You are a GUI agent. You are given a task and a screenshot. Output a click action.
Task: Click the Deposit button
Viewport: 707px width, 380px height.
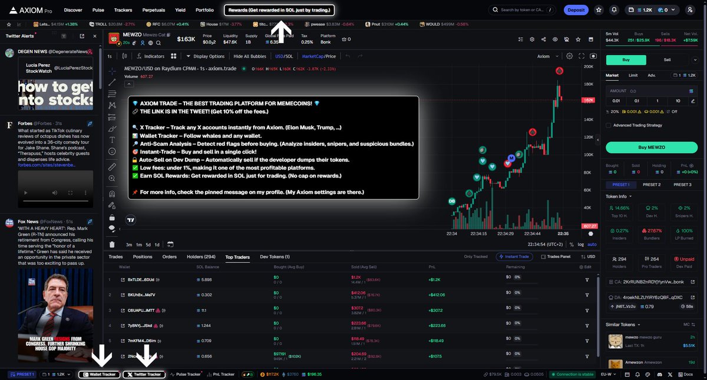[x=576, y=10]
